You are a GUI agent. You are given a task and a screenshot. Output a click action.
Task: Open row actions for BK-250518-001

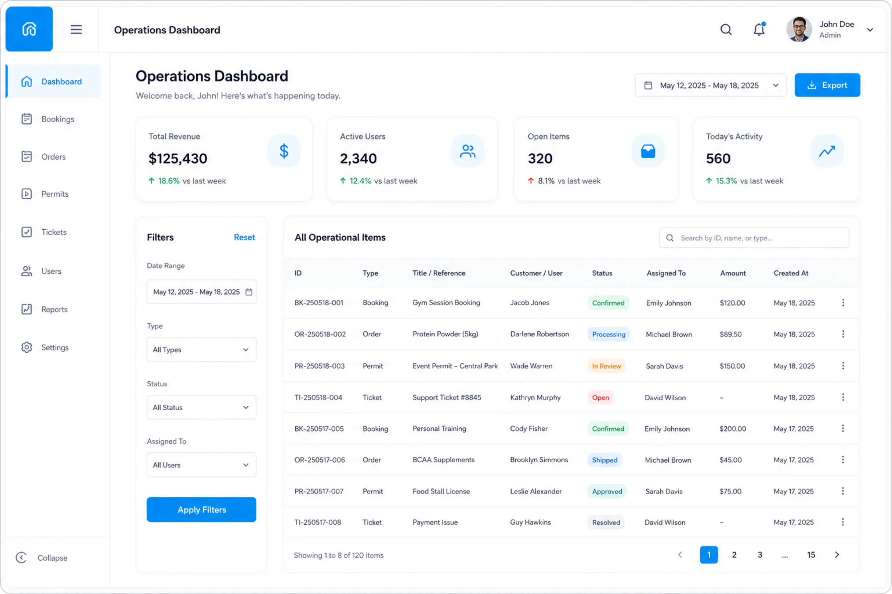pyautogui.click(x=843, y=303)
